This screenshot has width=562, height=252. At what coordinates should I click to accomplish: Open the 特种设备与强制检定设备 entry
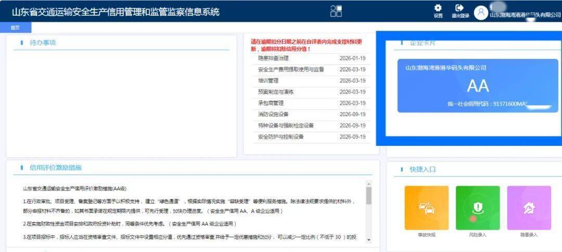click(286, 125)
